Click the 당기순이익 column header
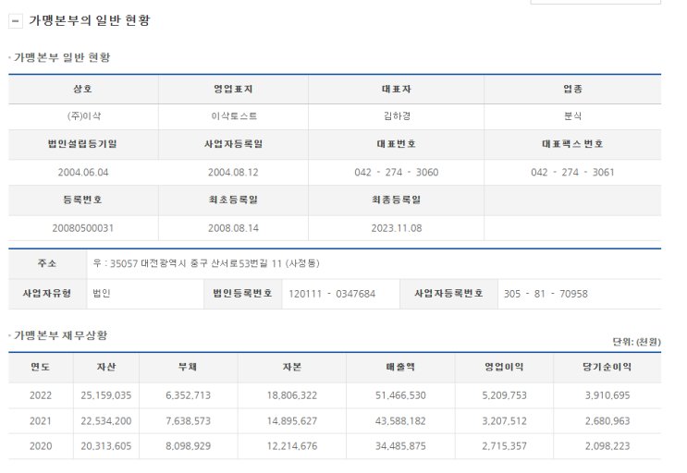The image size is (687, 473). pos(607,367)
